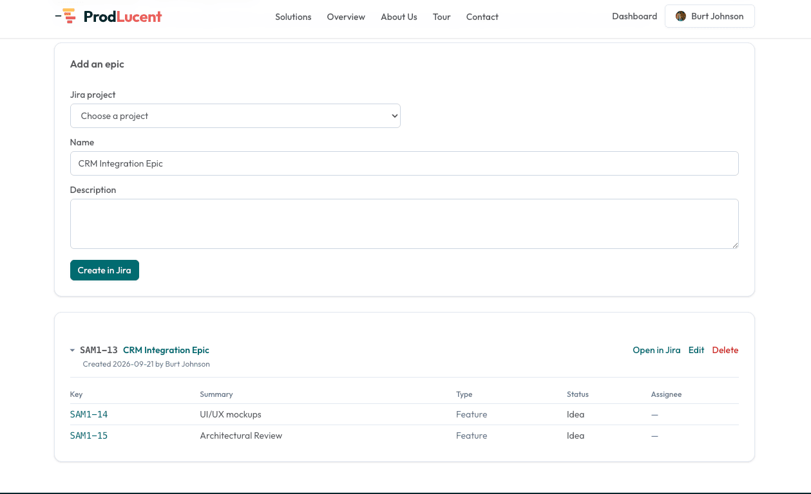Click the Status column header

click(x=578, y=394)
